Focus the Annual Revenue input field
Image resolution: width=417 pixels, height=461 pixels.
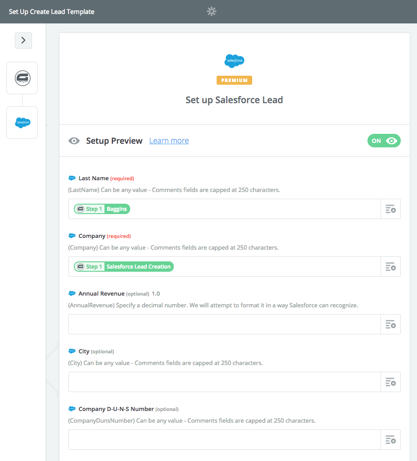[225, 324]
